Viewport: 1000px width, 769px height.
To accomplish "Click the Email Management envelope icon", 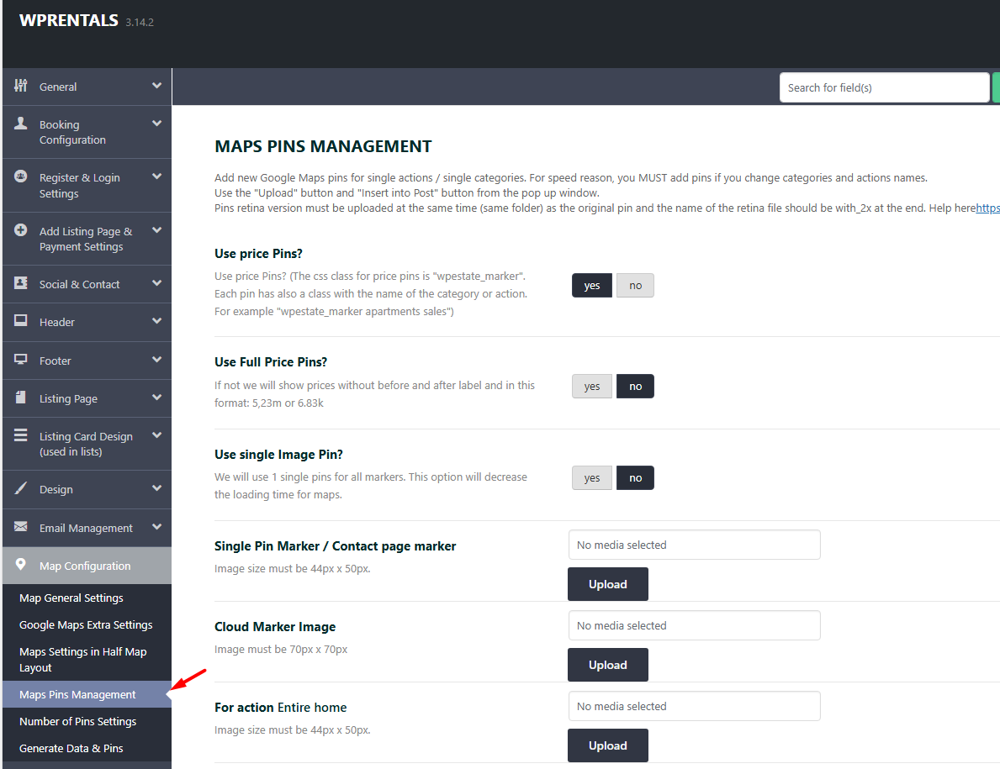I will [x=21, y=528].
